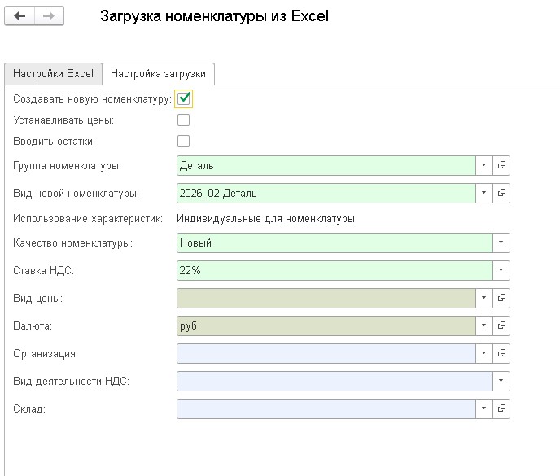Click Валюта field containing руб
This screenshot has height=476, width=560.
[326, 325]
